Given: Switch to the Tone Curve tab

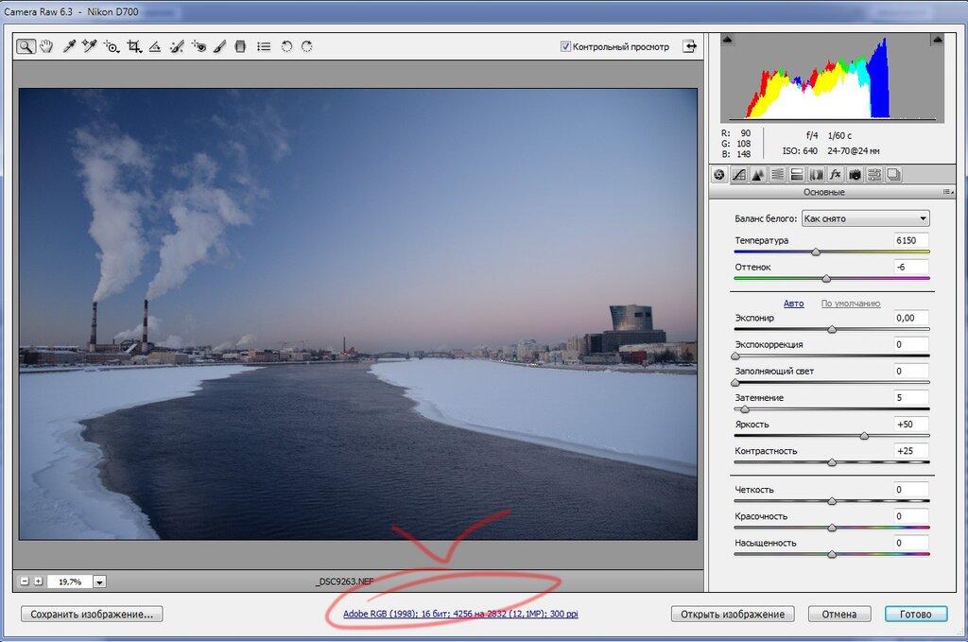Looking at the screenshot, I should coord(738,175).
